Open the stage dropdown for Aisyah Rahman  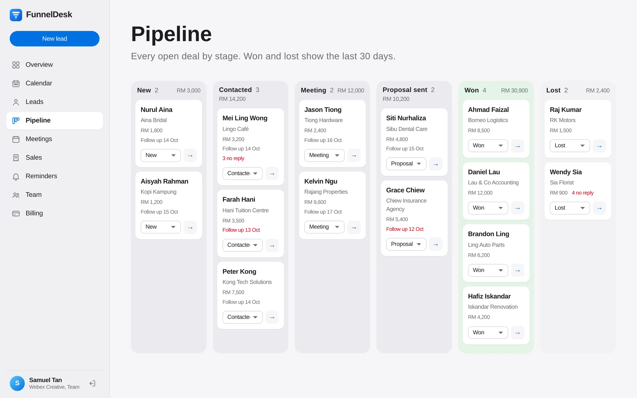click(161, 227)
